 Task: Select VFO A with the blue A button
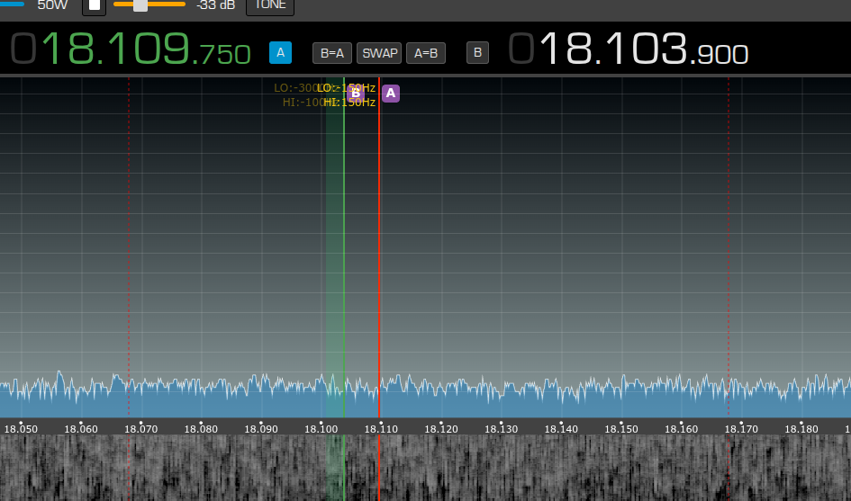coord(280,52)
